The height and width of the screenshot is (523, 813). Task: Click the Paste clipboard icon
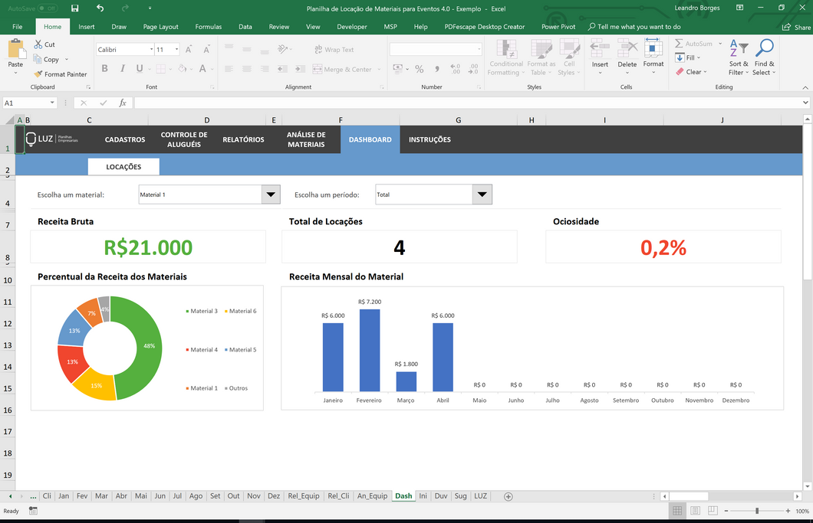click(x=15, y=54)
